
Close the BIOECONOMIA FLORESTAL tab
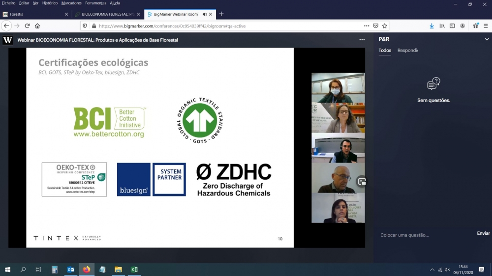pyautogui.click(x=138, y=14)
